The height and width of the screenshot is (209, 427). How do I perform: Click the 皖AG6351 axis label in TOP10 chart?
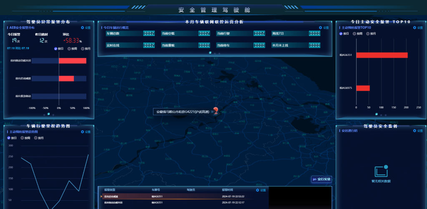(x=346, y=55)
